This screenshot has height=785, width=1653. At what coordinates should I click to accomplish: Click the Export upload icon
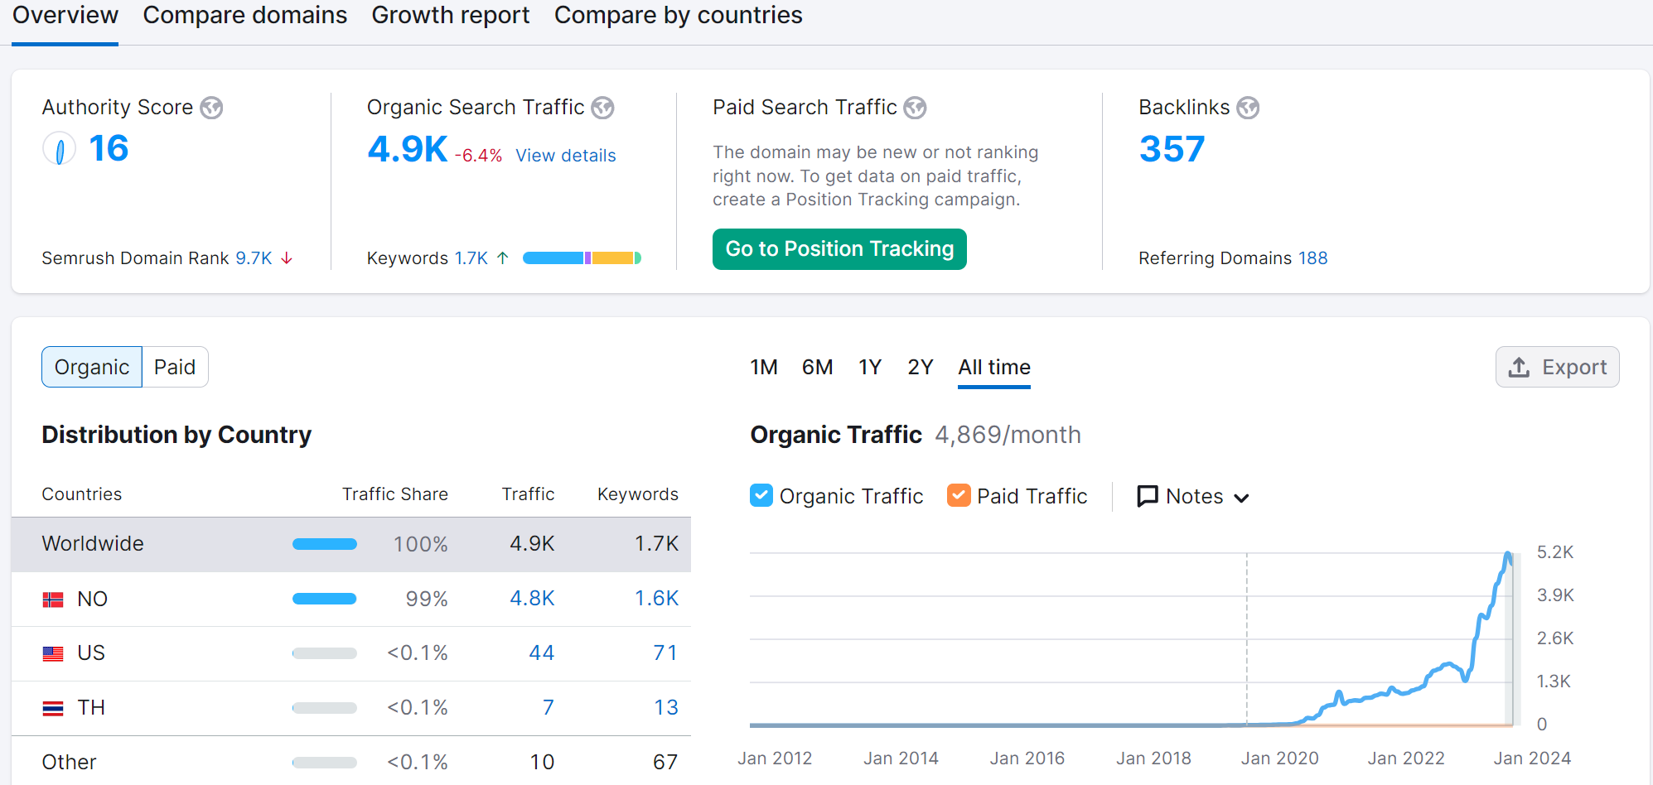tap(1520, 367)
